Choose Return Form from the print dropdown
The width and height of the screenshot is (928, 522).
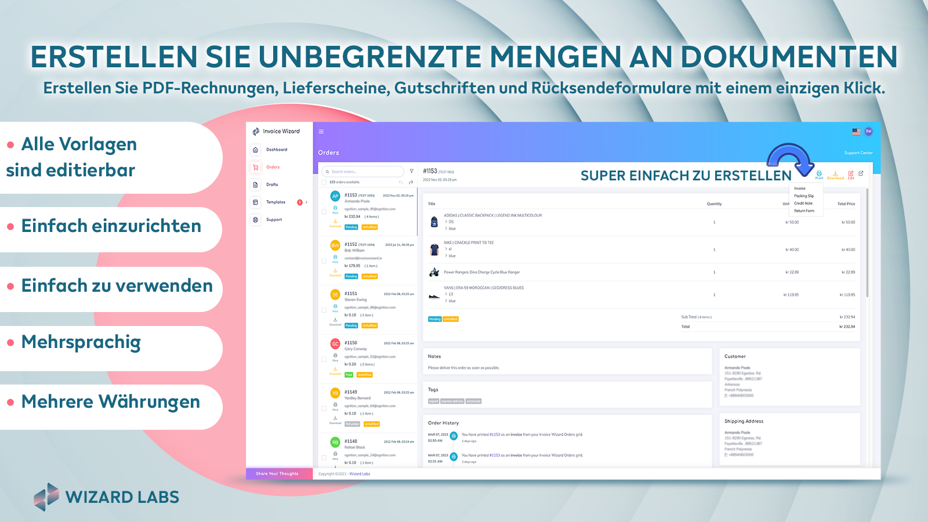(x=804, y=211)
